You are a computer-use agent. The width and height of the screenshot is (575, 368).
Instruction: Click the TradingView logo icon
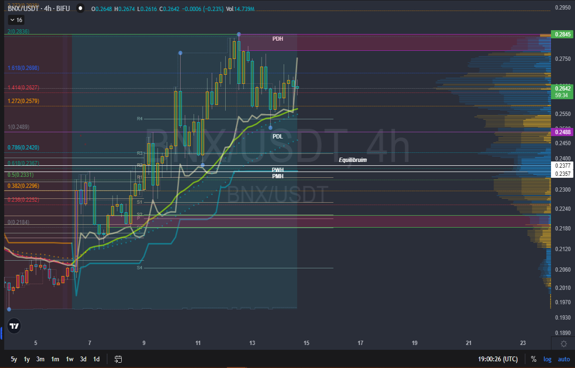point(14,326)
